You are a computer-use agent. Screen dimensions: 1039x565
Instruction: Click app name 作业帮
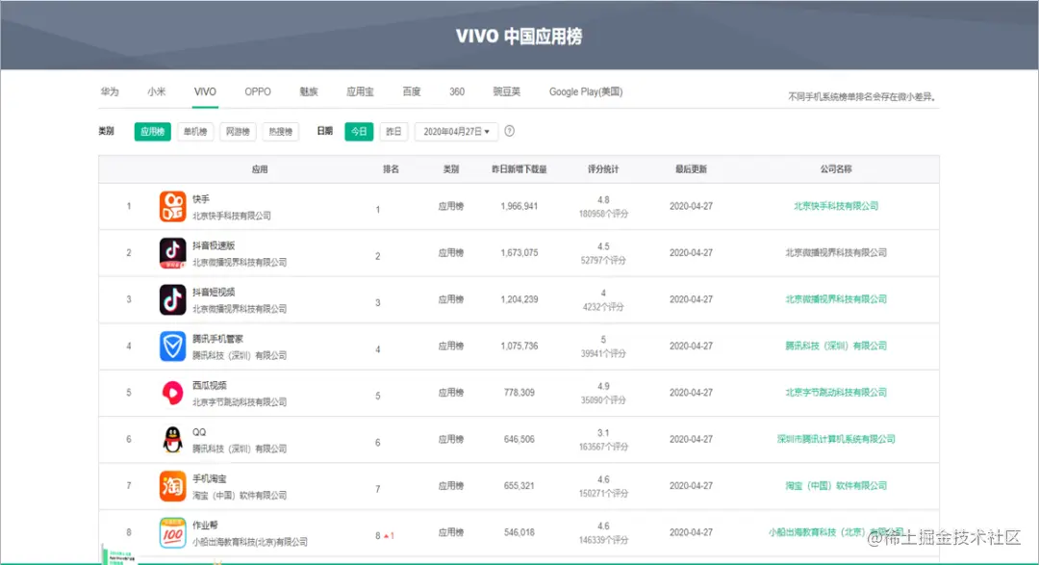click(x=206, y=526)
